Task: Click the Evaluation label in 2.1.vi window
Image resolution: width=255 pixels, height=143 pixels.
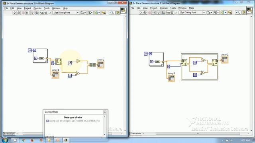Action: click(x=135, y=133)
